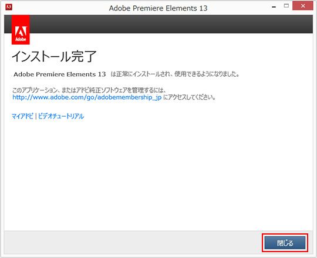Click the pipe separator between the two links
This screenshot has width=317, height=258.
pos(36,116)
